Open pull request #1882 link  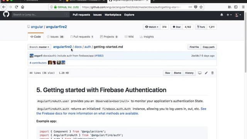coord(99,56)
